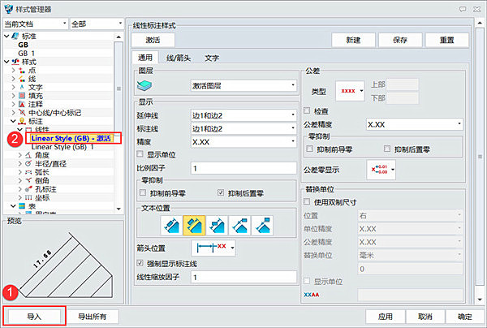Expand the 公差精度 X.XX dropdown
This screenshot has height=328, width=487.
click(x=413, y=124)
